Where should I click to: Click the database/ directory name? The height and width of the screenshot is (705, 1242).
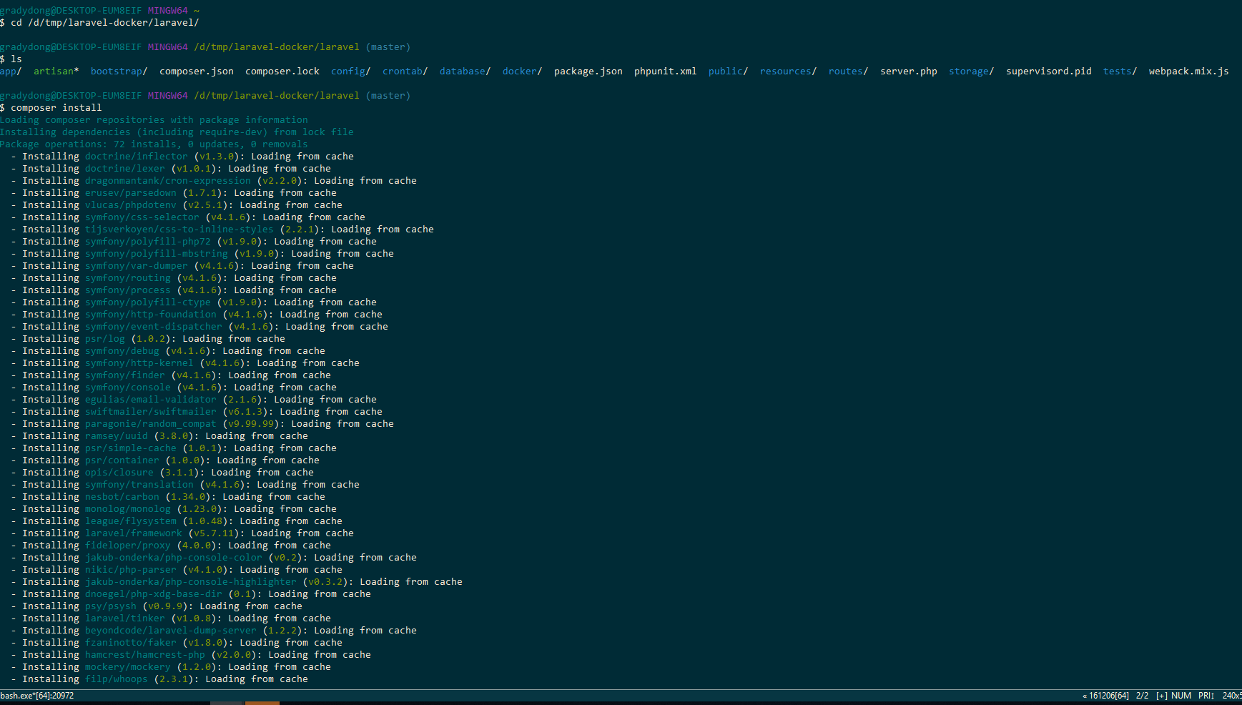(465, 72)
